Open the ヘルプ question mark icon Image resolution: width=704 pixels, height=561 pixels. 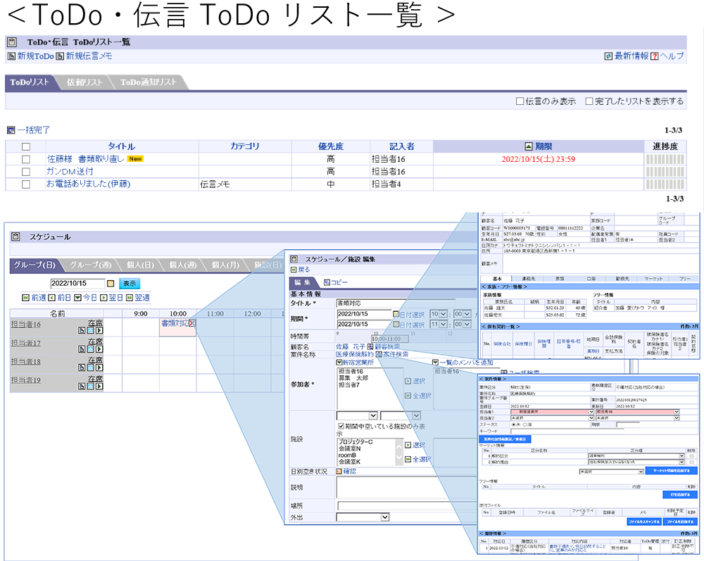point(655,56)
